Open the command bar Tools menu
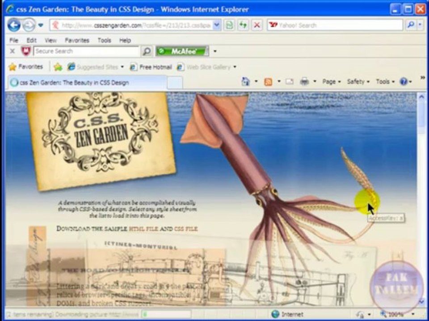The width and height of the screenshot is (429, 321). click(x=385, y=82)
